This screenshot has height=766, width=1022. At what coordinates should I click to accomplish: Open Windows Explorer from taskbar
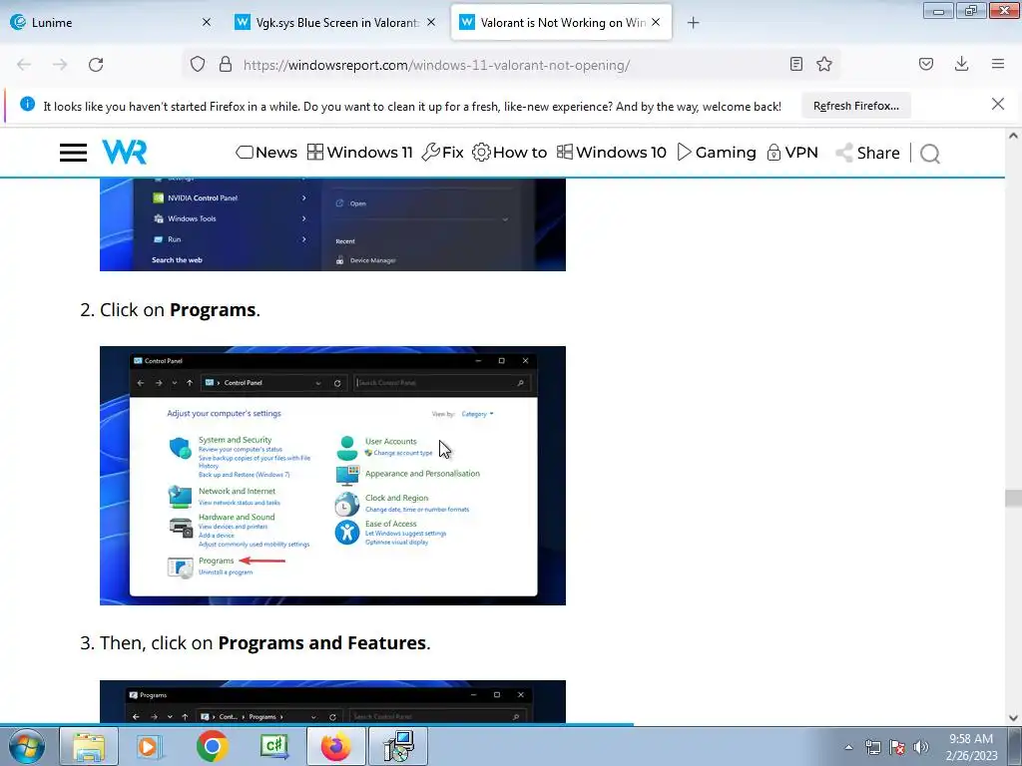click(x=89, y=746)
